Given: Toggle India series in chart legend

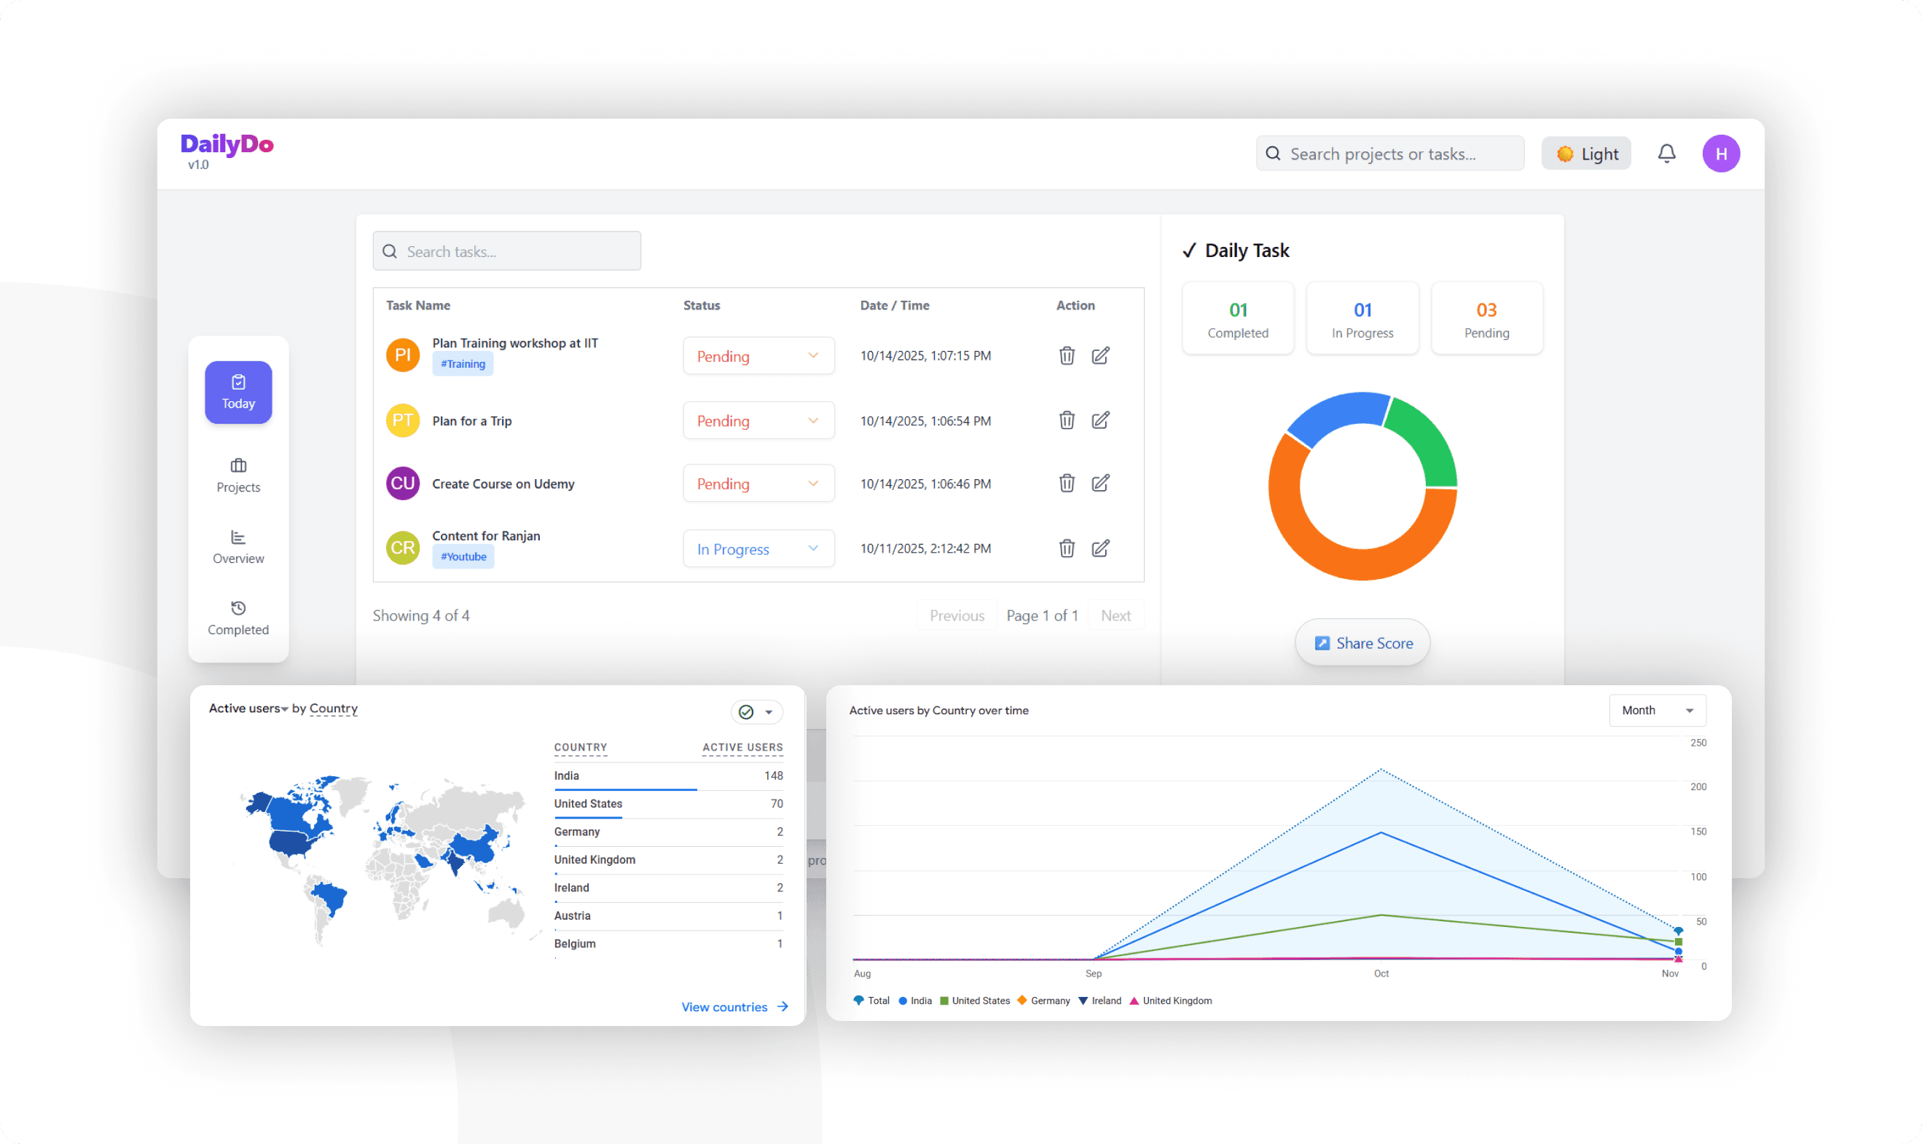Looking at the screenshot, I should pos(914,1001).
